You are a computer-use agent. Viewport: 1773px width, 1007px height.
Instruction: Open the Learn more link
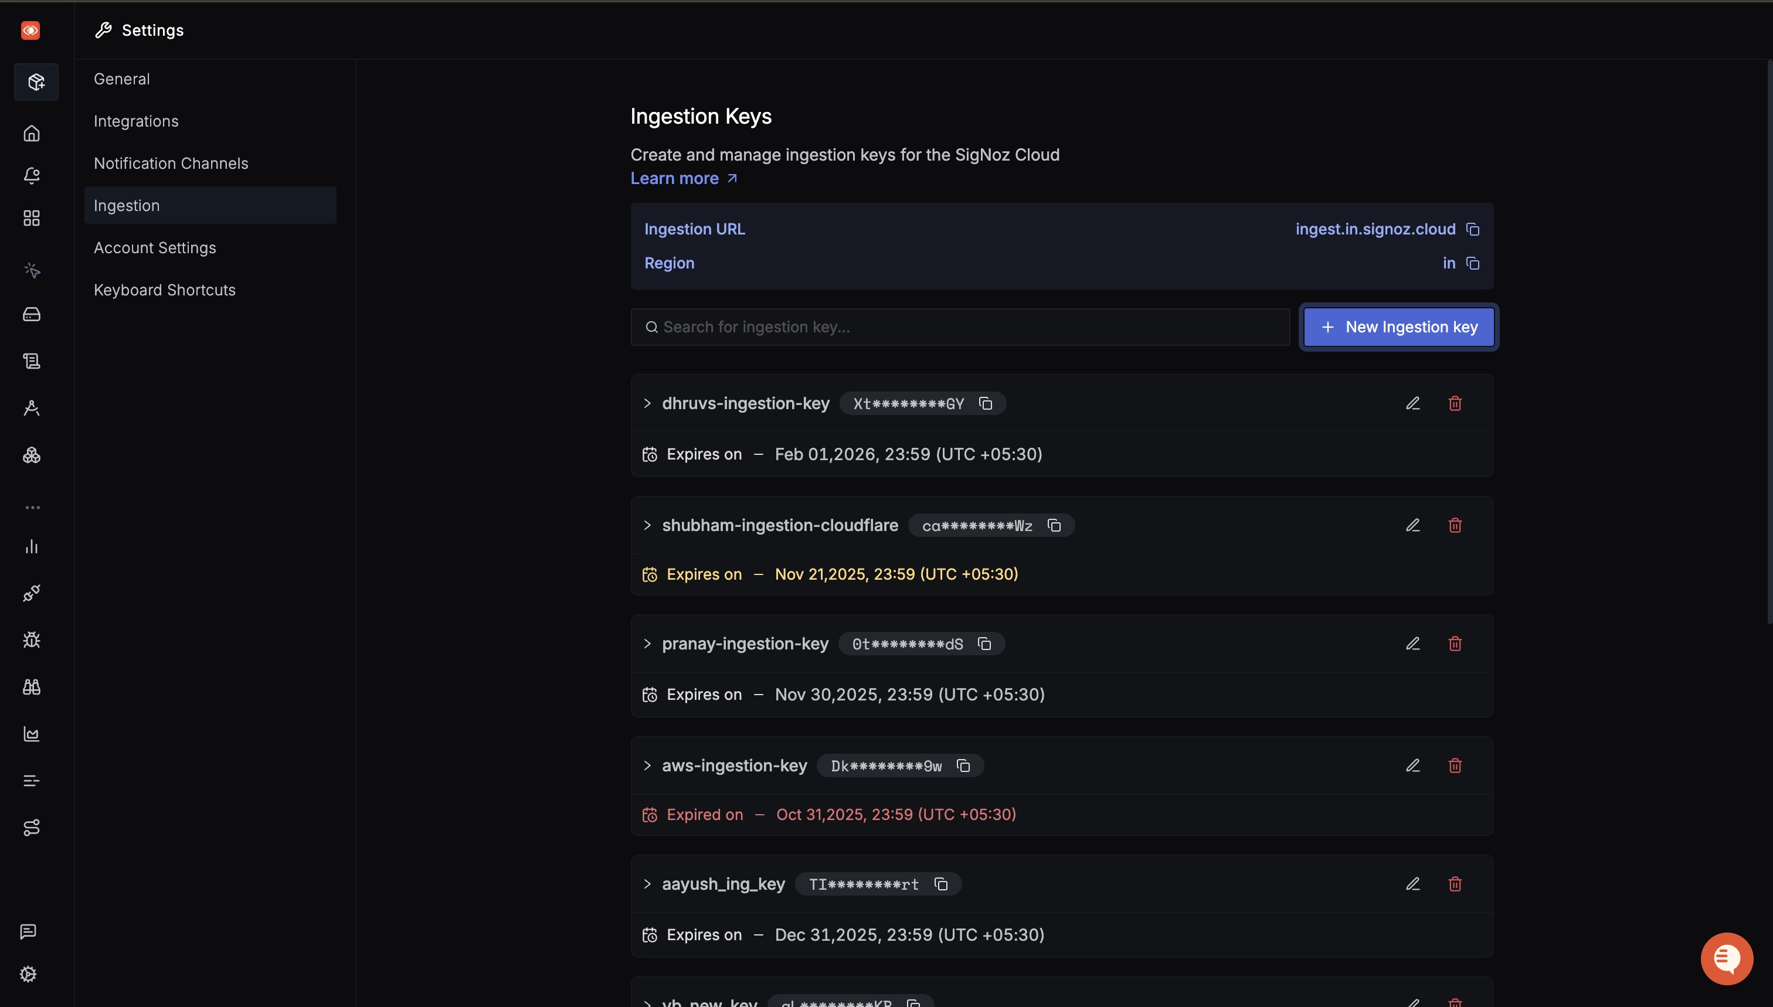pos(675,178)
